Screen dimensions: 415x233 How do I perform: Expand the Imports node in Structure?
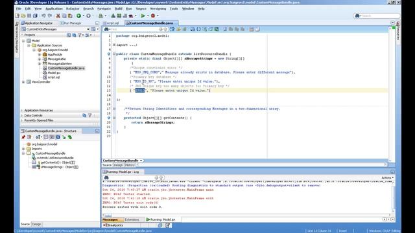[23, 149]
